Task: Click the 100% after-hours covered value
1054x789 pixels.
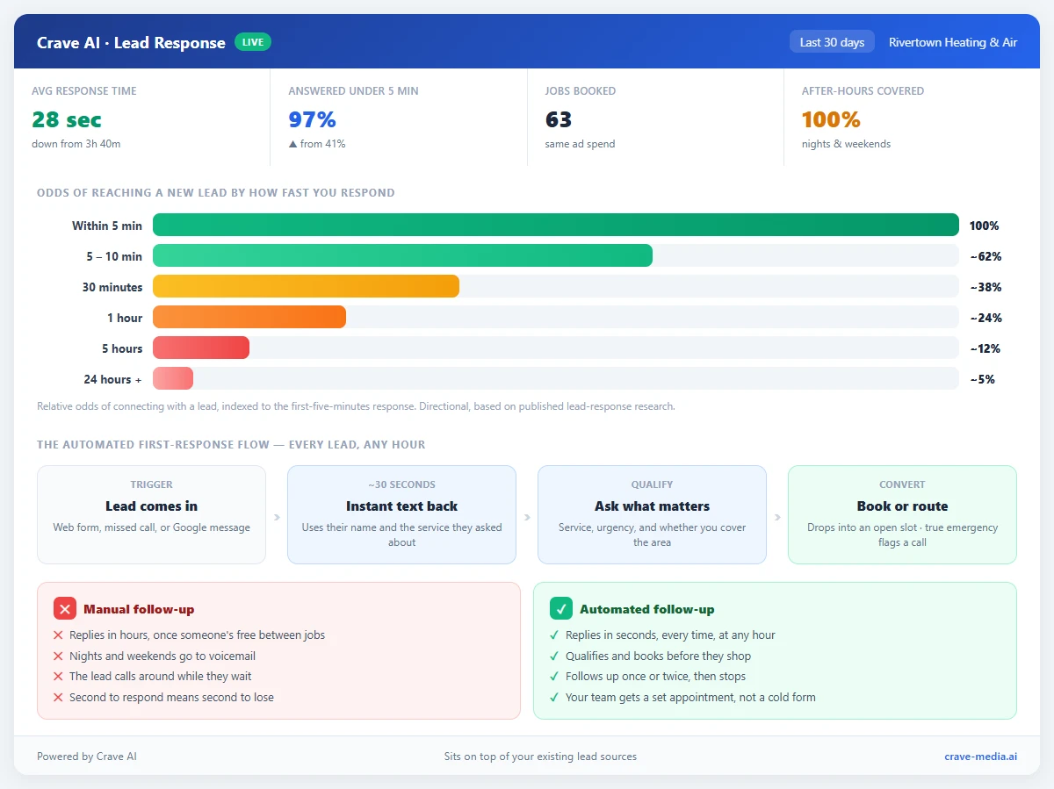Action: [831, 119]
